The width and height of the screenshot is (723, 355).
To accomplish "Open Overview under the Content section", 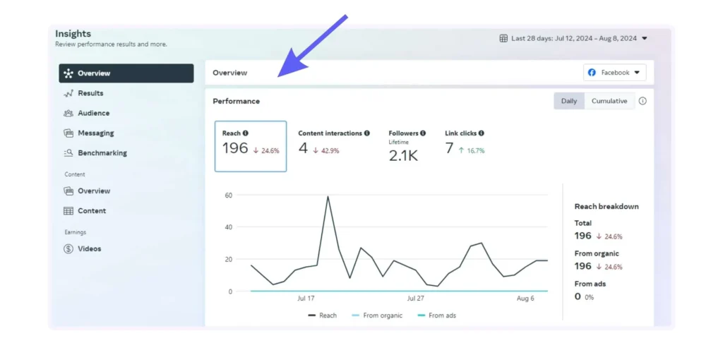I will pos(93,191).
